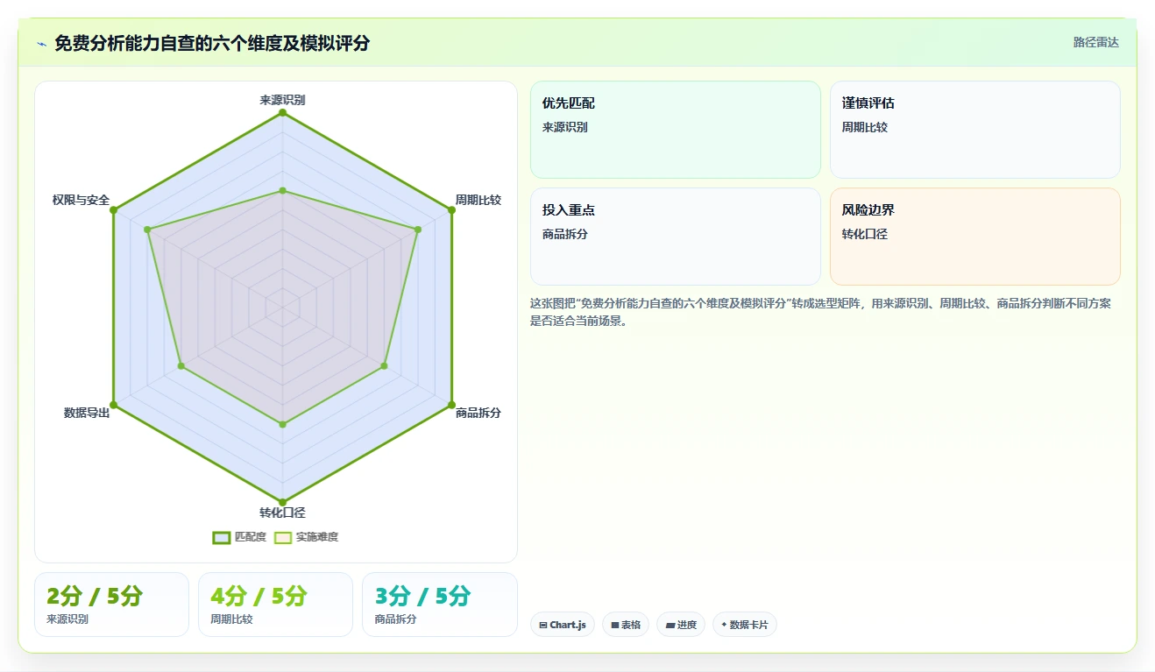
Task: Click the 3分 / 5分 商品拆分 score card
Action: [x=440, y=605]
